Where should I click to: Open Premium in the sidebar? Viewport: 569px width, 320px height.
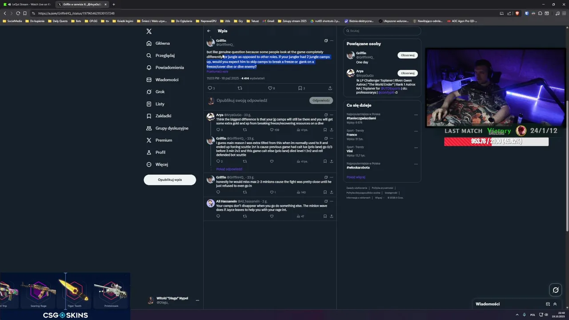pyautogui.click(x=159, y=140)
